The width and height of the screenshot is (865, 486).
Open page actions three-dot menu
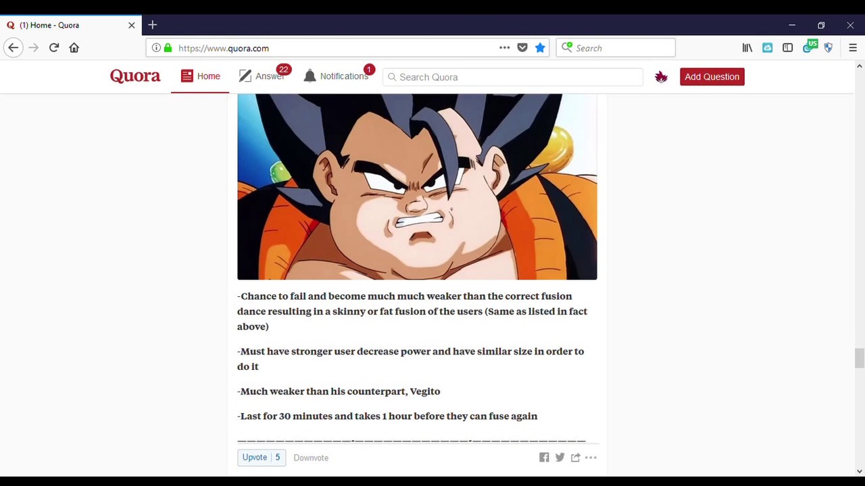pos(504,48)
